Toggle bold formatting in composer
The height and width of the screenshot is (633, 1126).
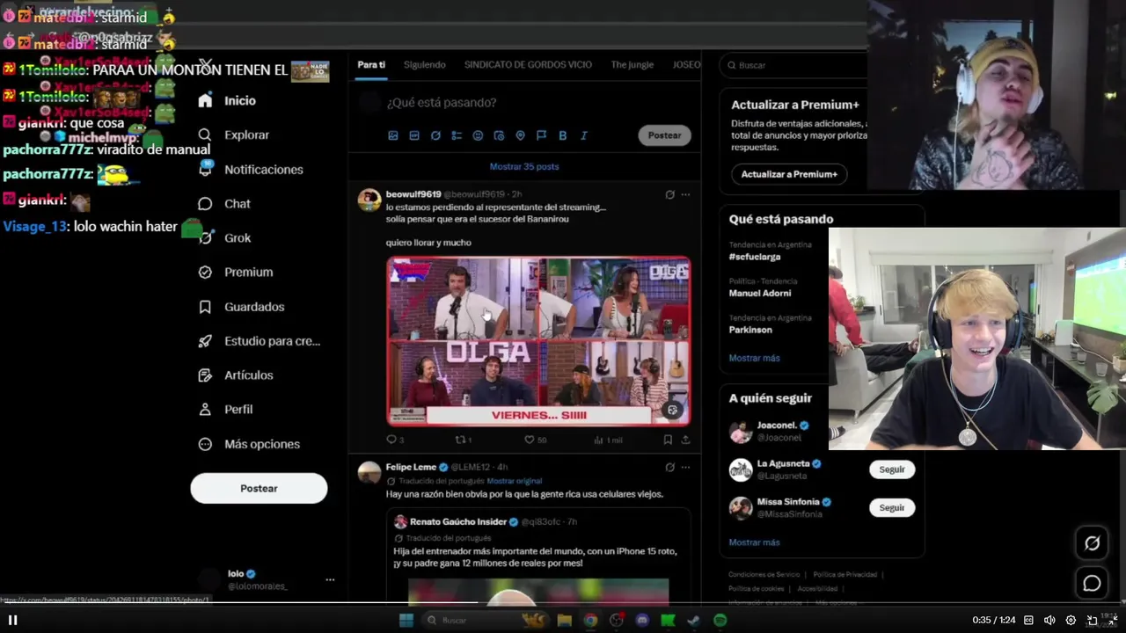(562, 135)
